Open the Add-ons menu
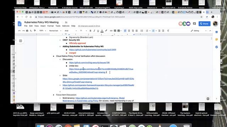Viewport: 227px width, 127px height. click(x=66, y=26)
